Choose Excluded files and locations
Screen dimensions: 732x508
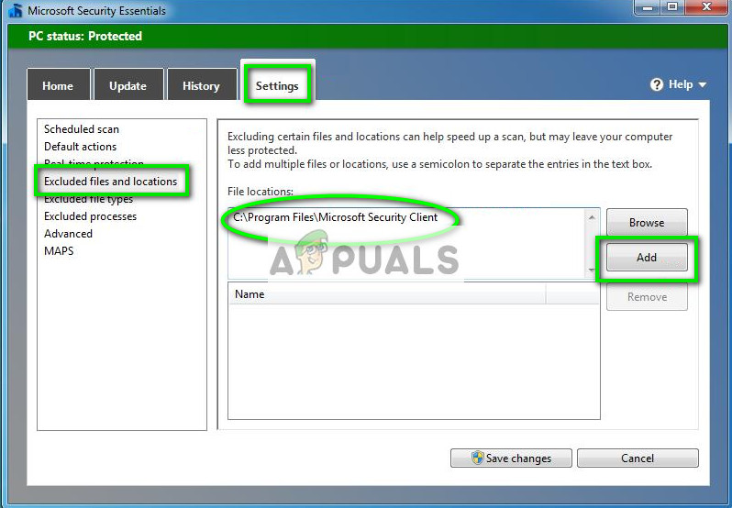111,181
